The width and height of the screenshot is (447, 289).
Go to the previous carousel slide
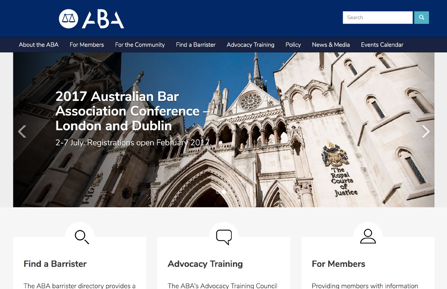point(22,131)
